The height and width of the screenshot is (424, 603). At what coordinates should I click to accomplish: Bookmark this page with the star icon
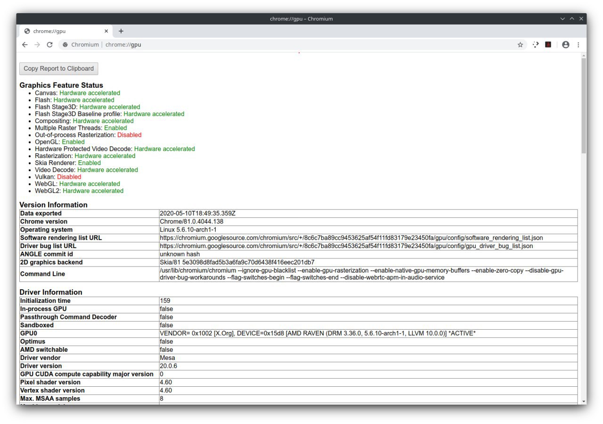coord(520,45)
